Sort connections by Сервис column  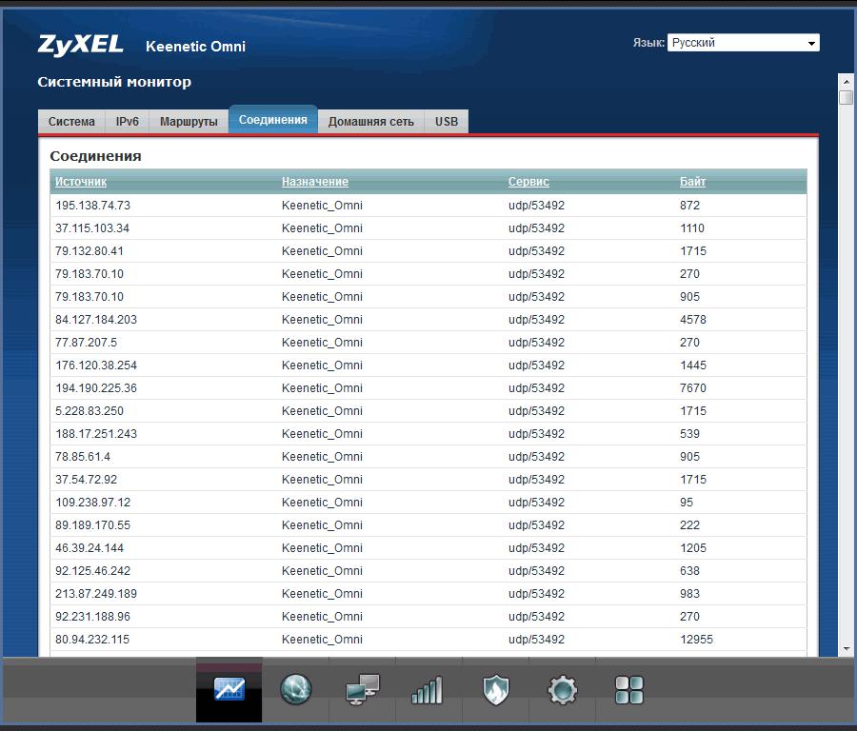(528, 182)
